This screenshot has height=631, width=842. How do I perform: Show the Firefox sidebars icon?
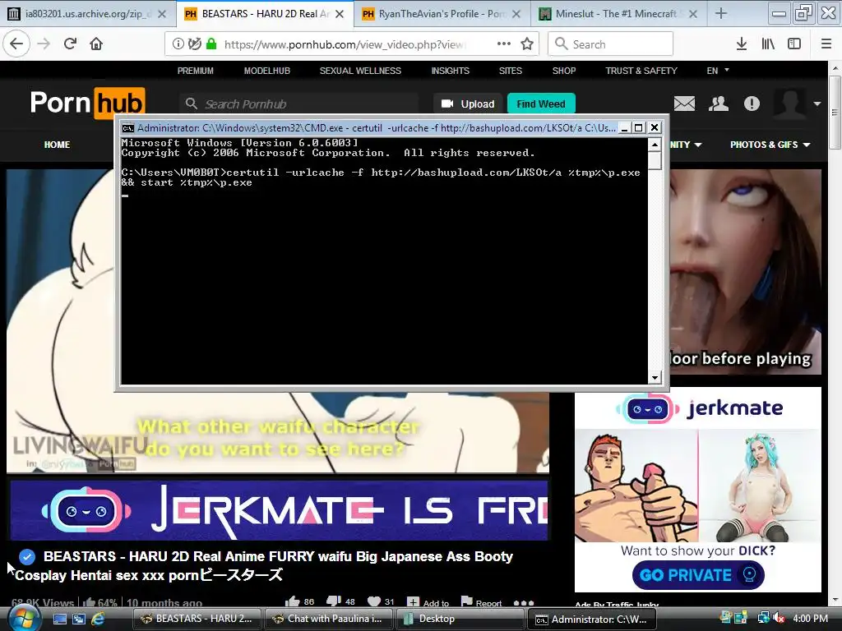pyautogui.click(x=794, y=44)
